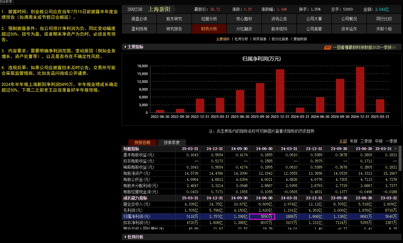Viewport: 403px width, 243px height.
Task: Click the 2024-06-30 bar in chart
Action: pos(320,105)
